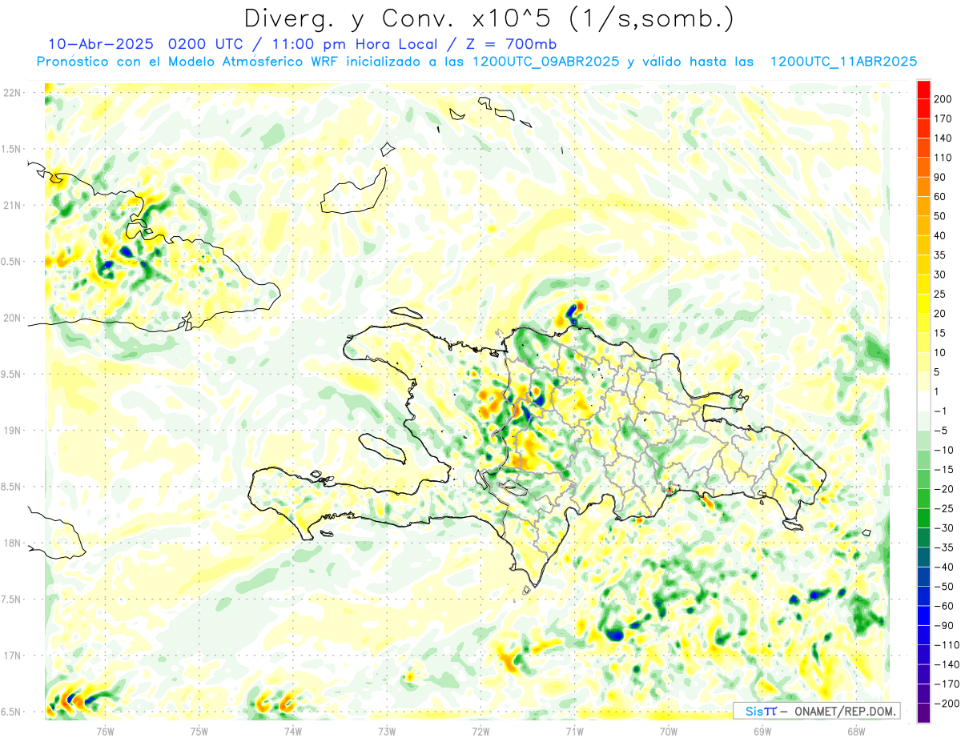This screenshot has width=961, height=742.
Task: Click the '22N' latitude label
Action: coord(11,93)
